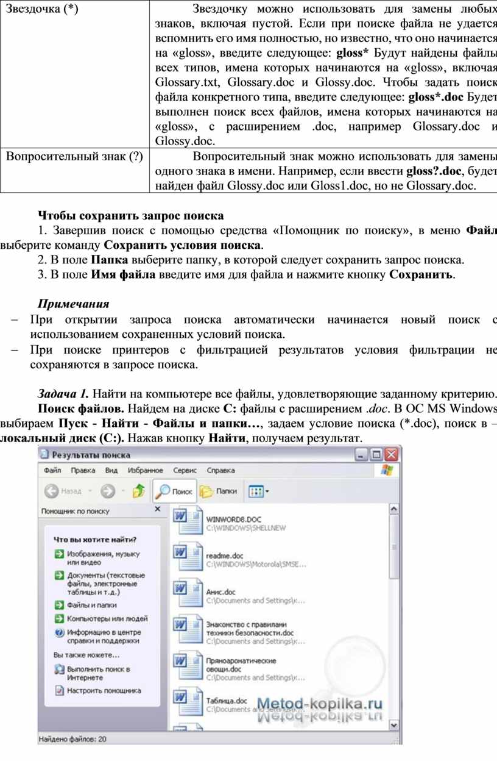Select Знакомство с правилами техники безопасности.doc icon
The image size is (497, 761).
[x=187, y=631]
